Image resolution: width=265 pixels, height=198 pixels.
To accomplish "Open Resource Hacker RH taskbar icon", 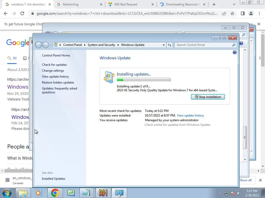I will (x=103, y=193).
